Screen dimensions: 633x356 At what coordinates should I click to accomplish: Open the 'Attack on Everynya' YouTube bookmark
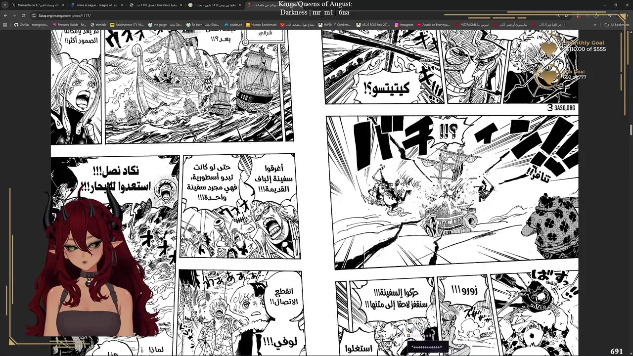point(434,25)
